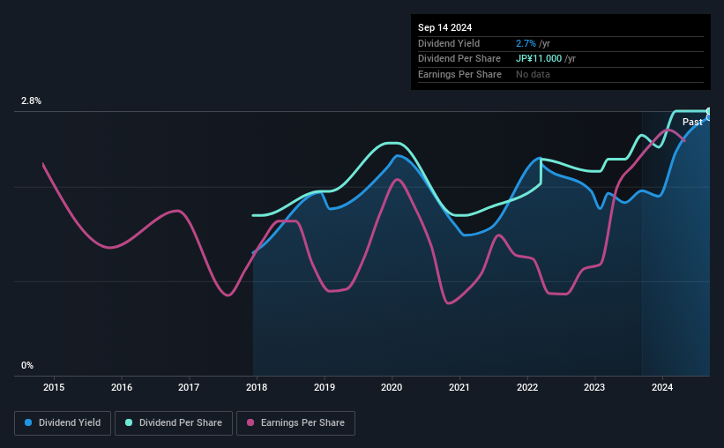Click the pink Earnings Per Share legend dot
This screenshot has width=724, height=448.
pyautogui.click(x=250, y=422)
